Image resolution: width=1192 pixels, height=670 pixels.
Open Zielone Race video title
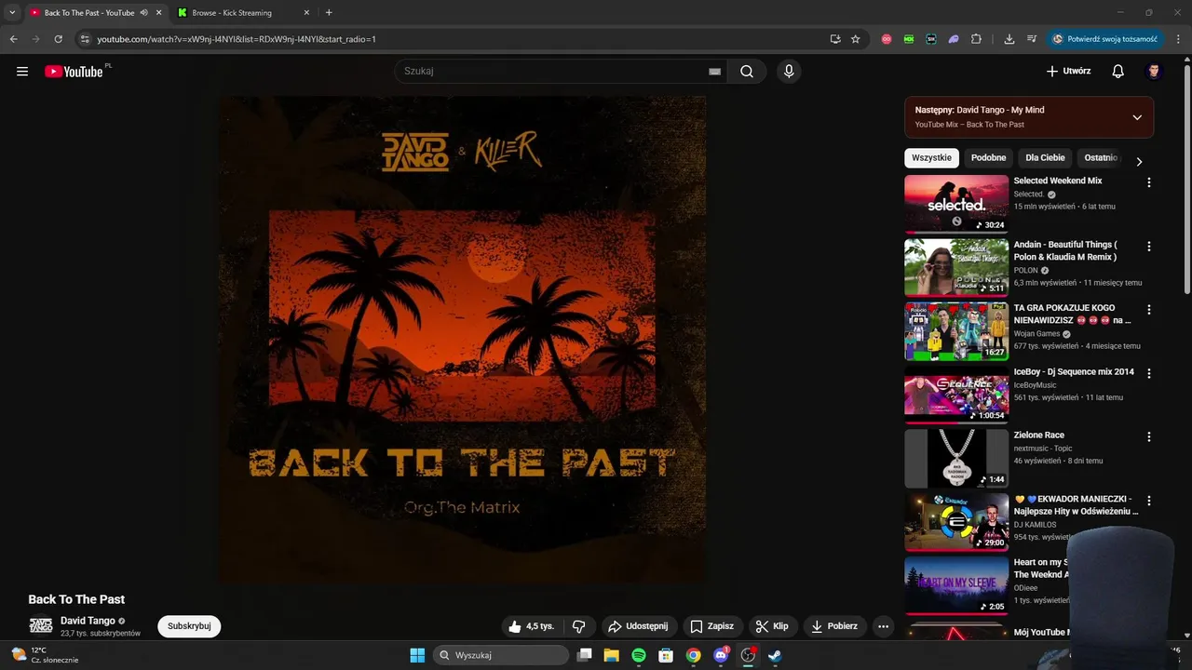pyautogui.click(x=1039, y=435)
